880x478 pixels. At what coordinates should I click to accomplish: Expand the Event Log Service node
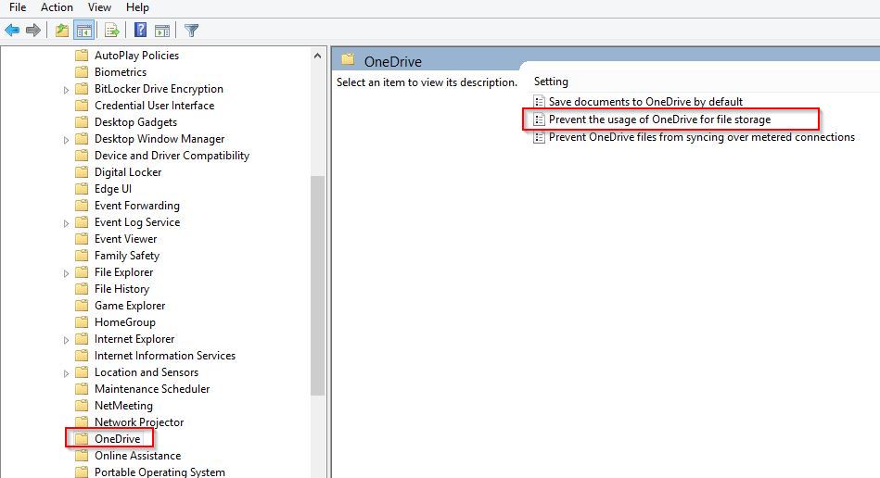66,223
